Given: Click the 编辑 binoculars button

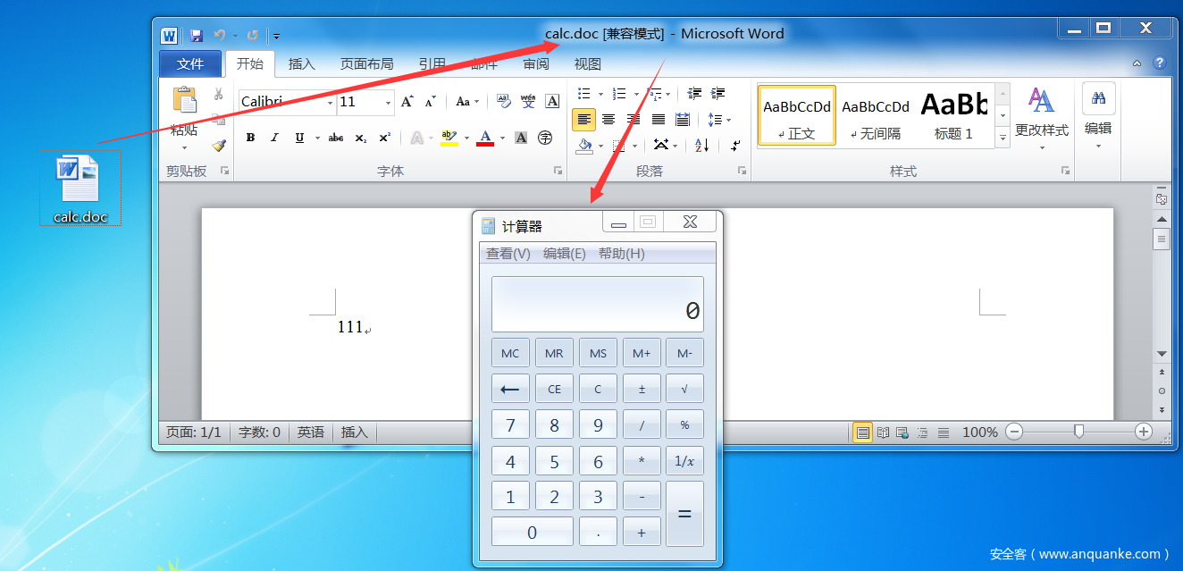Looking at the screenshot, I should point(1098,114).
